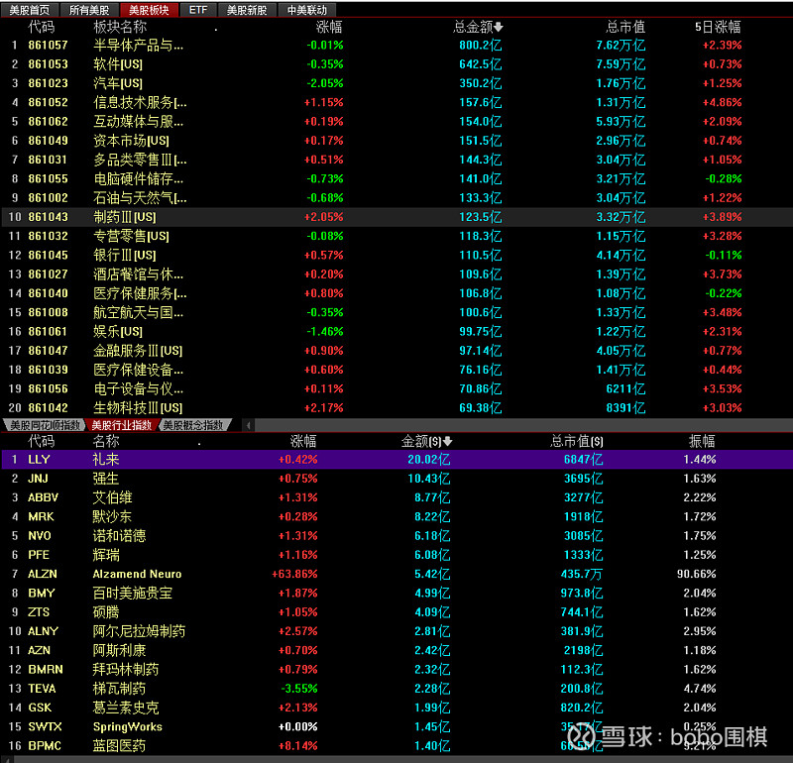This screenshot has height=763, width=793.
Task: Select BMRN 拜玛林制药 row
Action: pyautogui.click(x=396, y=670)
